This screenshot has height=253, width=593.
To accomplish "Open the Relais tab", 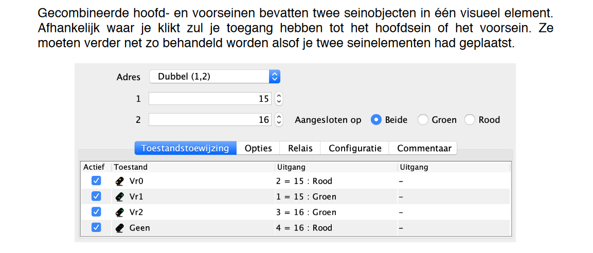I will click(x=300, y=148).
